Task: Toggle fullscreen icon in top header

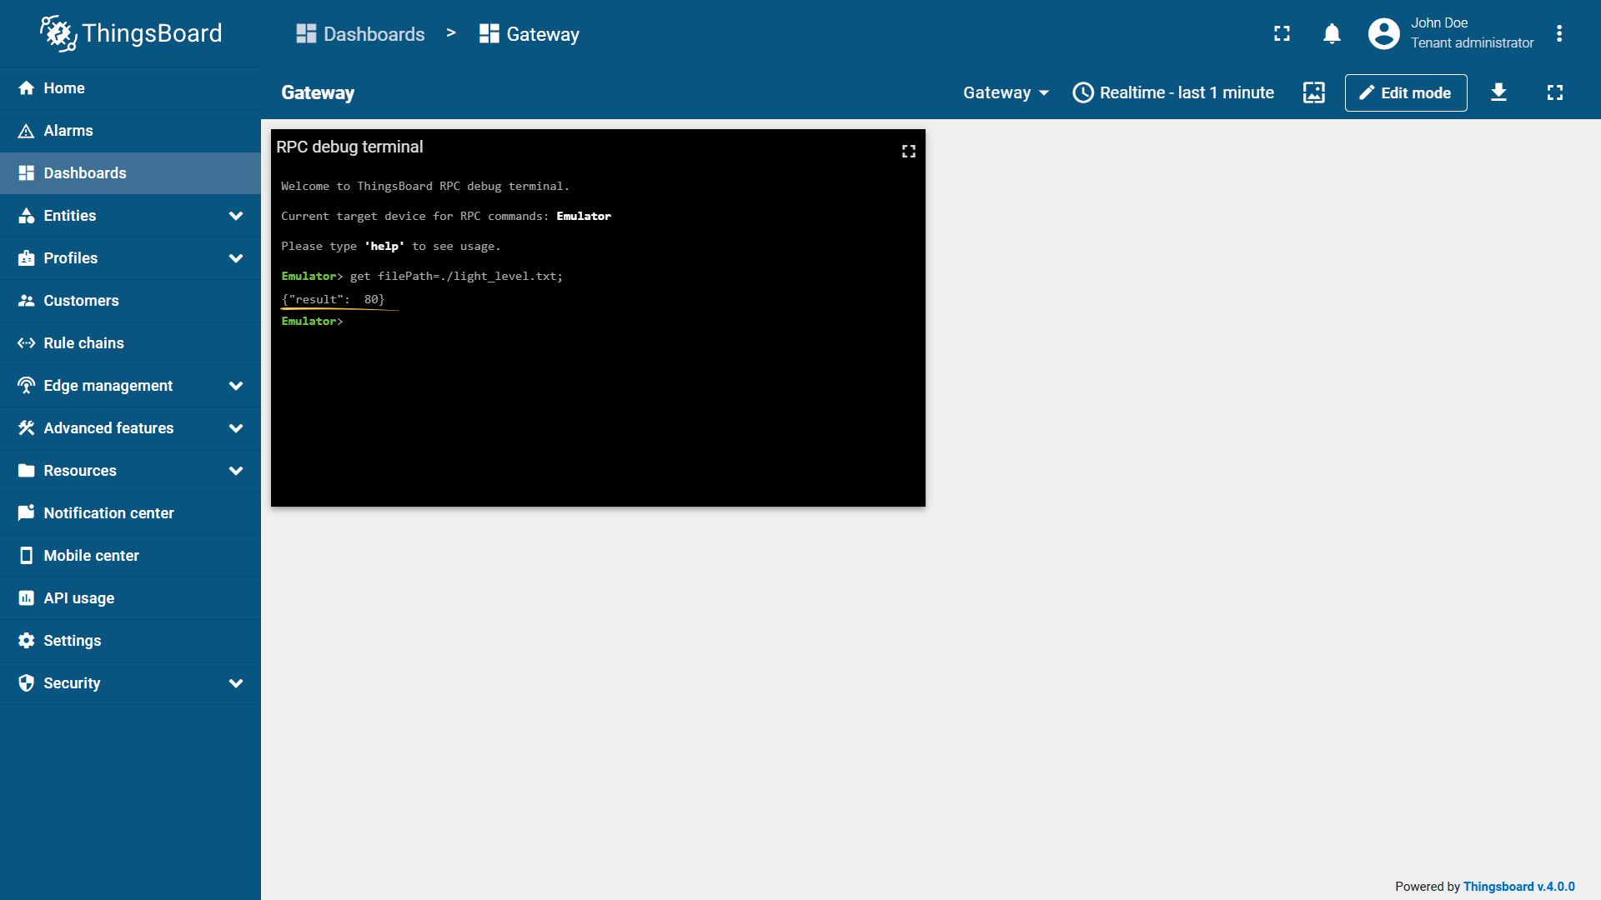Action: (1282, 34)
